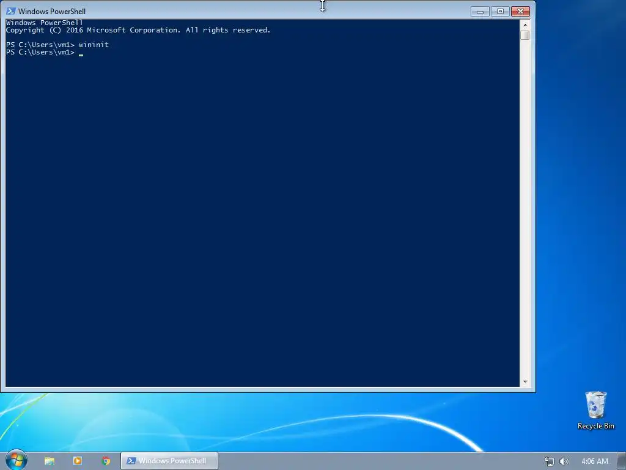Open the Recycle Bin desktop icon
Image resolution: width=626 pixels, height=470 pixels.
(x=595, y=411)
